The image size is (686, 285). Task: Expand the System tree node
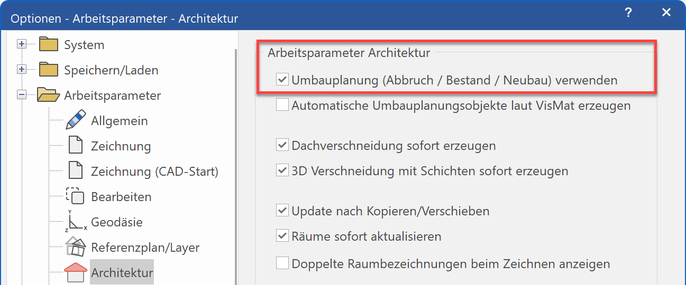click(22, 44)
